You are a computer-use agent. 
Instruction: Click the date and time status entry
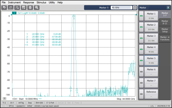(x=163, y=106)
